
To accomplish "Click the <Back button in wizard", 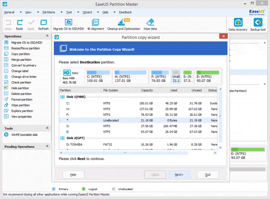I will [x=155, y=175].
